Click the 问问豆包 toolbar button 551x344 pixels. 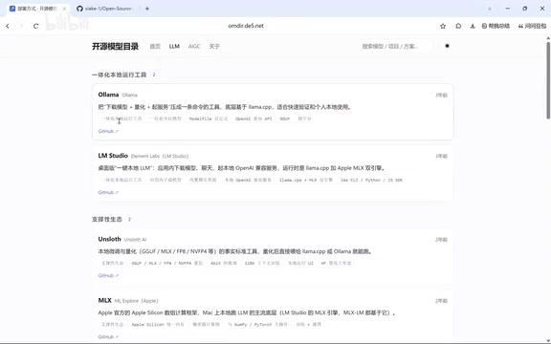click(x=533, y=26)
